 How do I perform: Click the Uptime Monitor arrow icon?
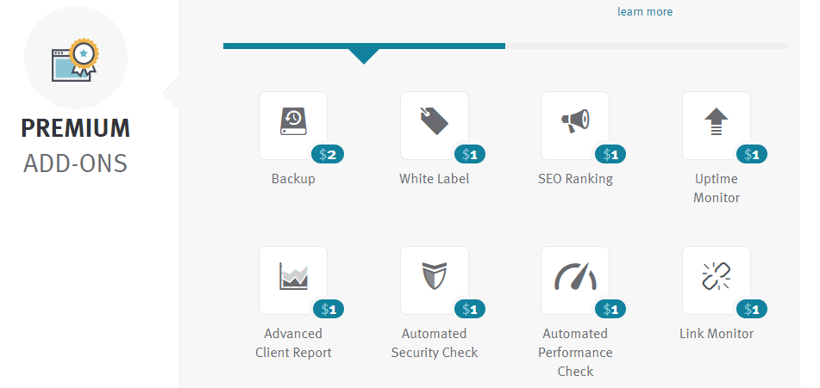click(x=716, y=123)
